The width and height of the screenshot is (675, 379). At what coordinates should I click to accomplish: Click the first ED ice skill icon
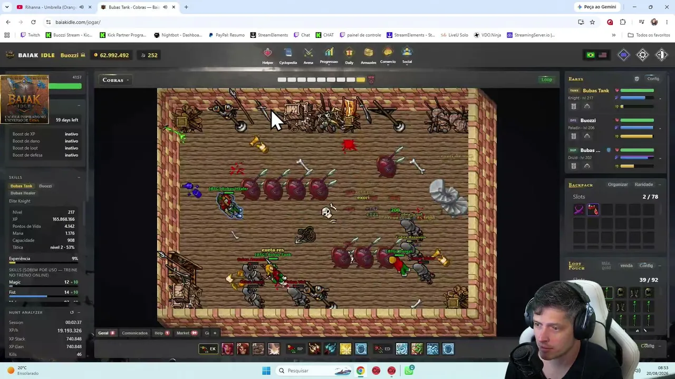402,348
